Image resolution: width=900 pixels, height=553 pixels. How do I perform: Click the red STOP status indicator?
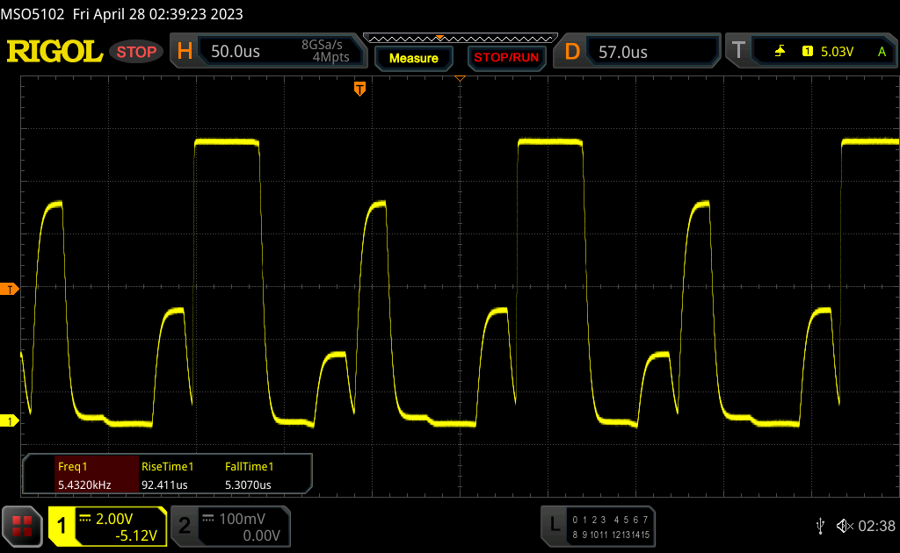(x=136, y=52)
